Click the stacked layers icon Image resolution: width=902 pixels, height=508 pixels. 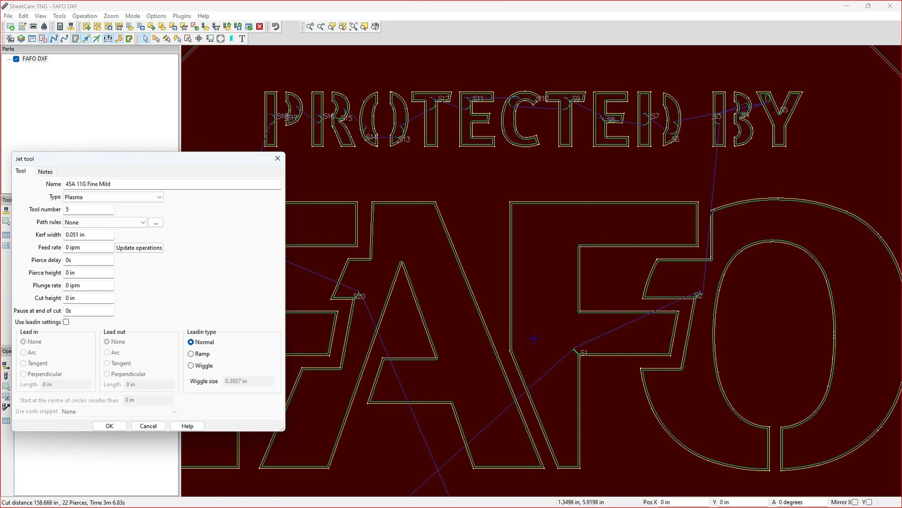(21, 39)
